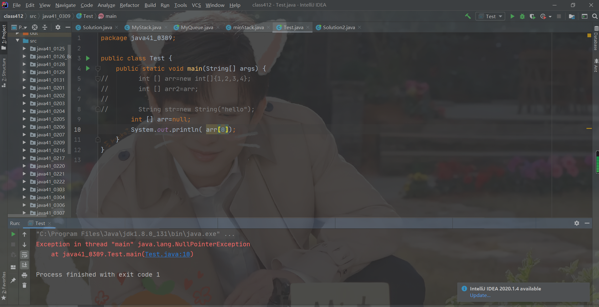Screen dimensions: 599x307
Task: Click the Test class breadcrumb
Action: 85,16
